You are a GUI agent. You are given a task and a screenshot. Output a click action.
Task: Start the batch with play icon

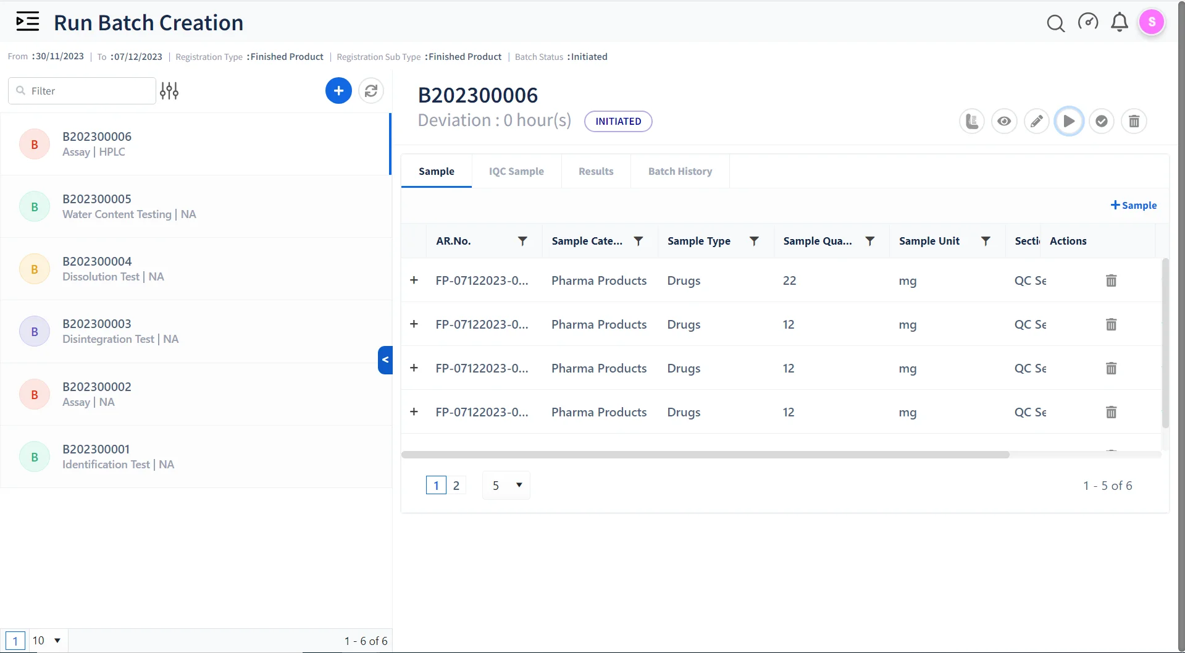point(1069,121)
